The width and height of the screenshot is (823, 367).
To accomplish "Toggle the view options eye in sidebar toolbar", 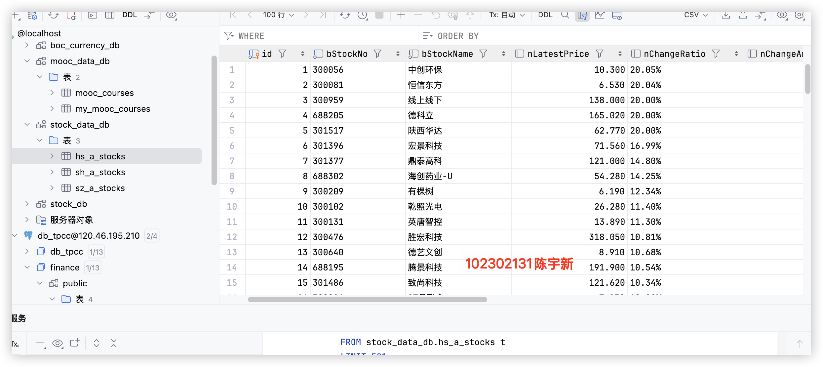I will click(171, 15).
